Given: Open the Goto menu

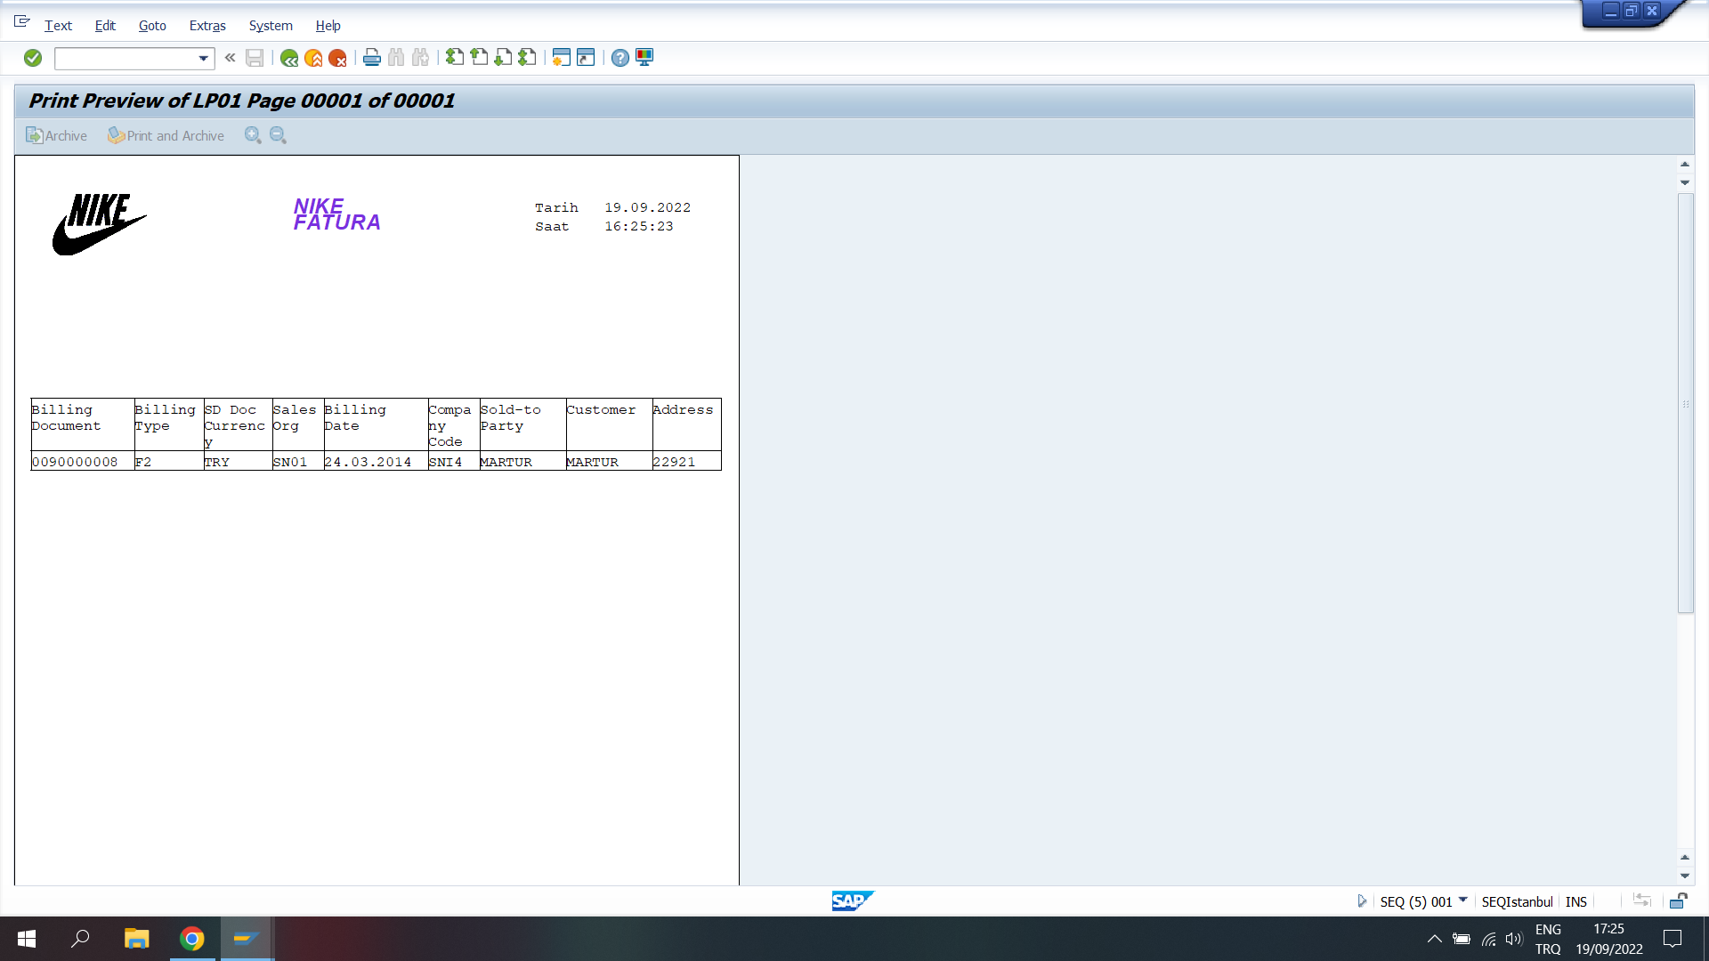Looking at the screenshot, I should pos(152,26).
